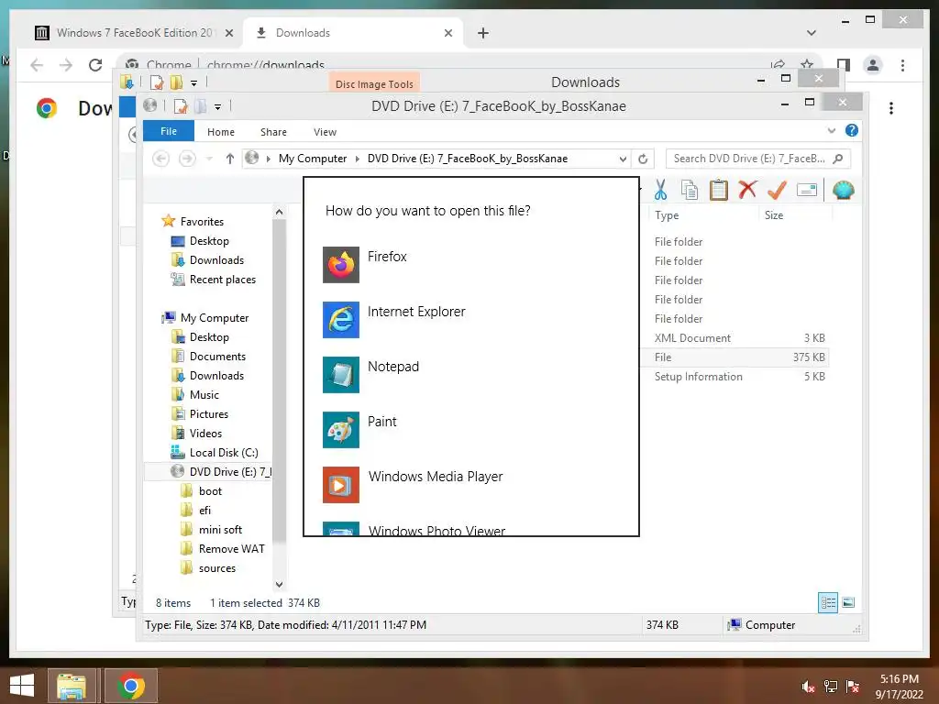The image size is (939, 704).
Task: Click the navigation pane scroll up arrow
Action: pos(279,212)
